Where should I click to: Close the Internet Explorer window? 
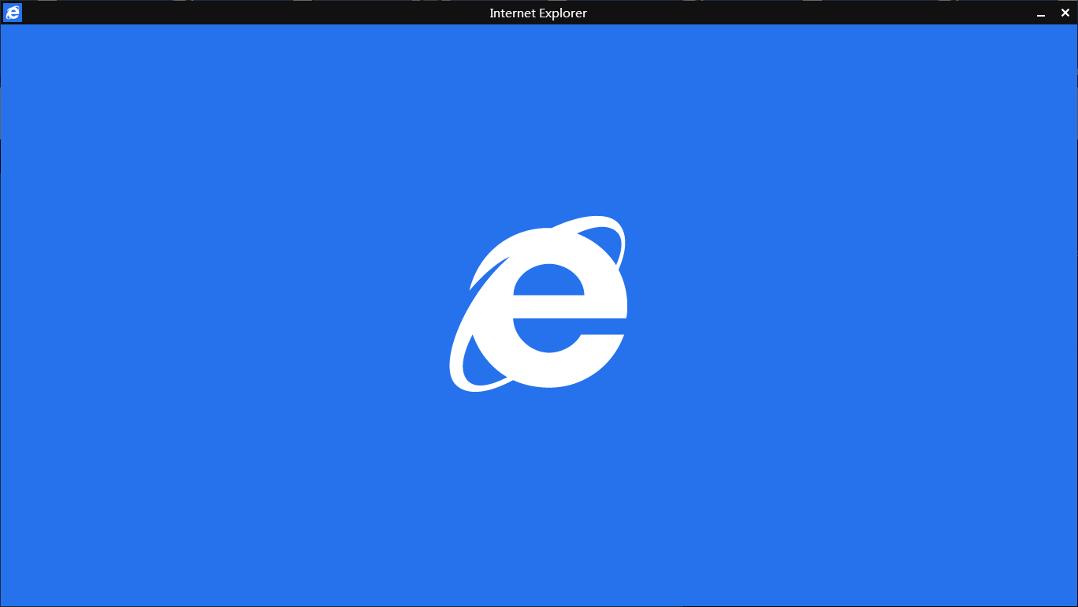1065,13
